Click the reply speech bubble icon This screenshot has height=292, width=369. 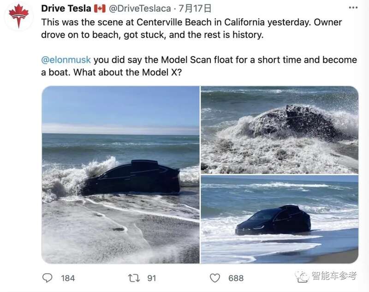pyautogui.click(x=48, y=278)
